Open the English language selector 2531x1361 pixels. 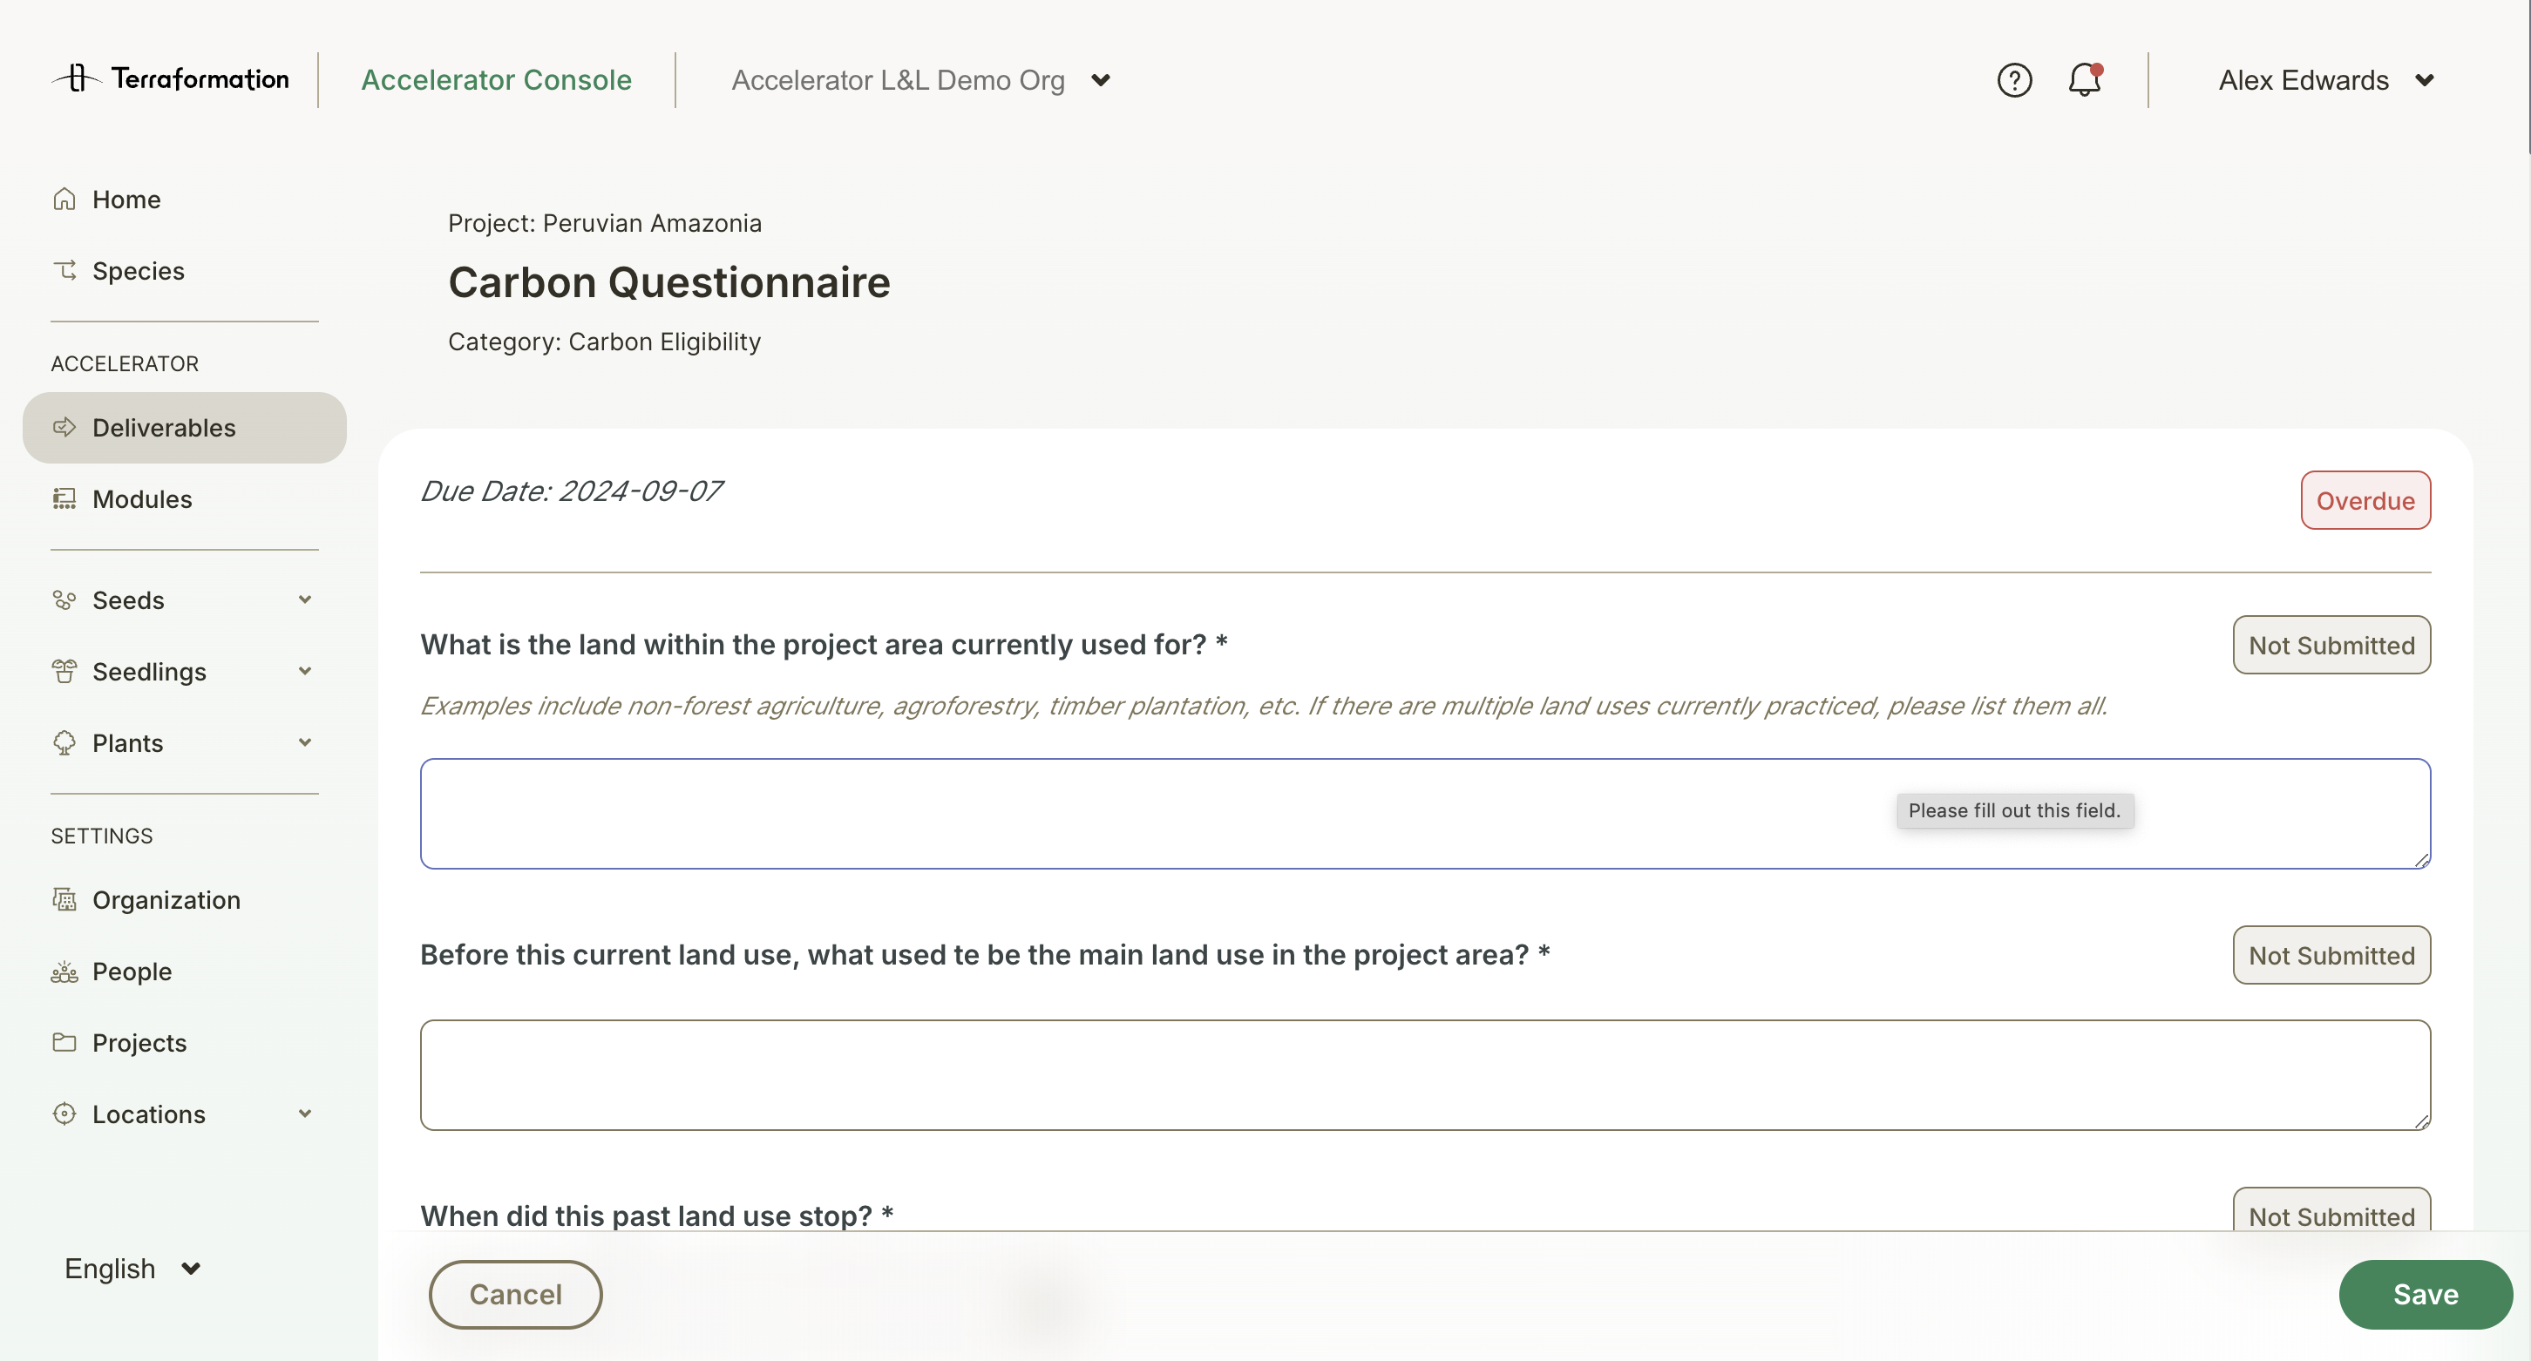[132, 1269]
